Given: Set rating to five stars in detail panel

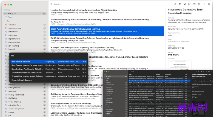Looking at the screenshot, I should coord(178,55).
